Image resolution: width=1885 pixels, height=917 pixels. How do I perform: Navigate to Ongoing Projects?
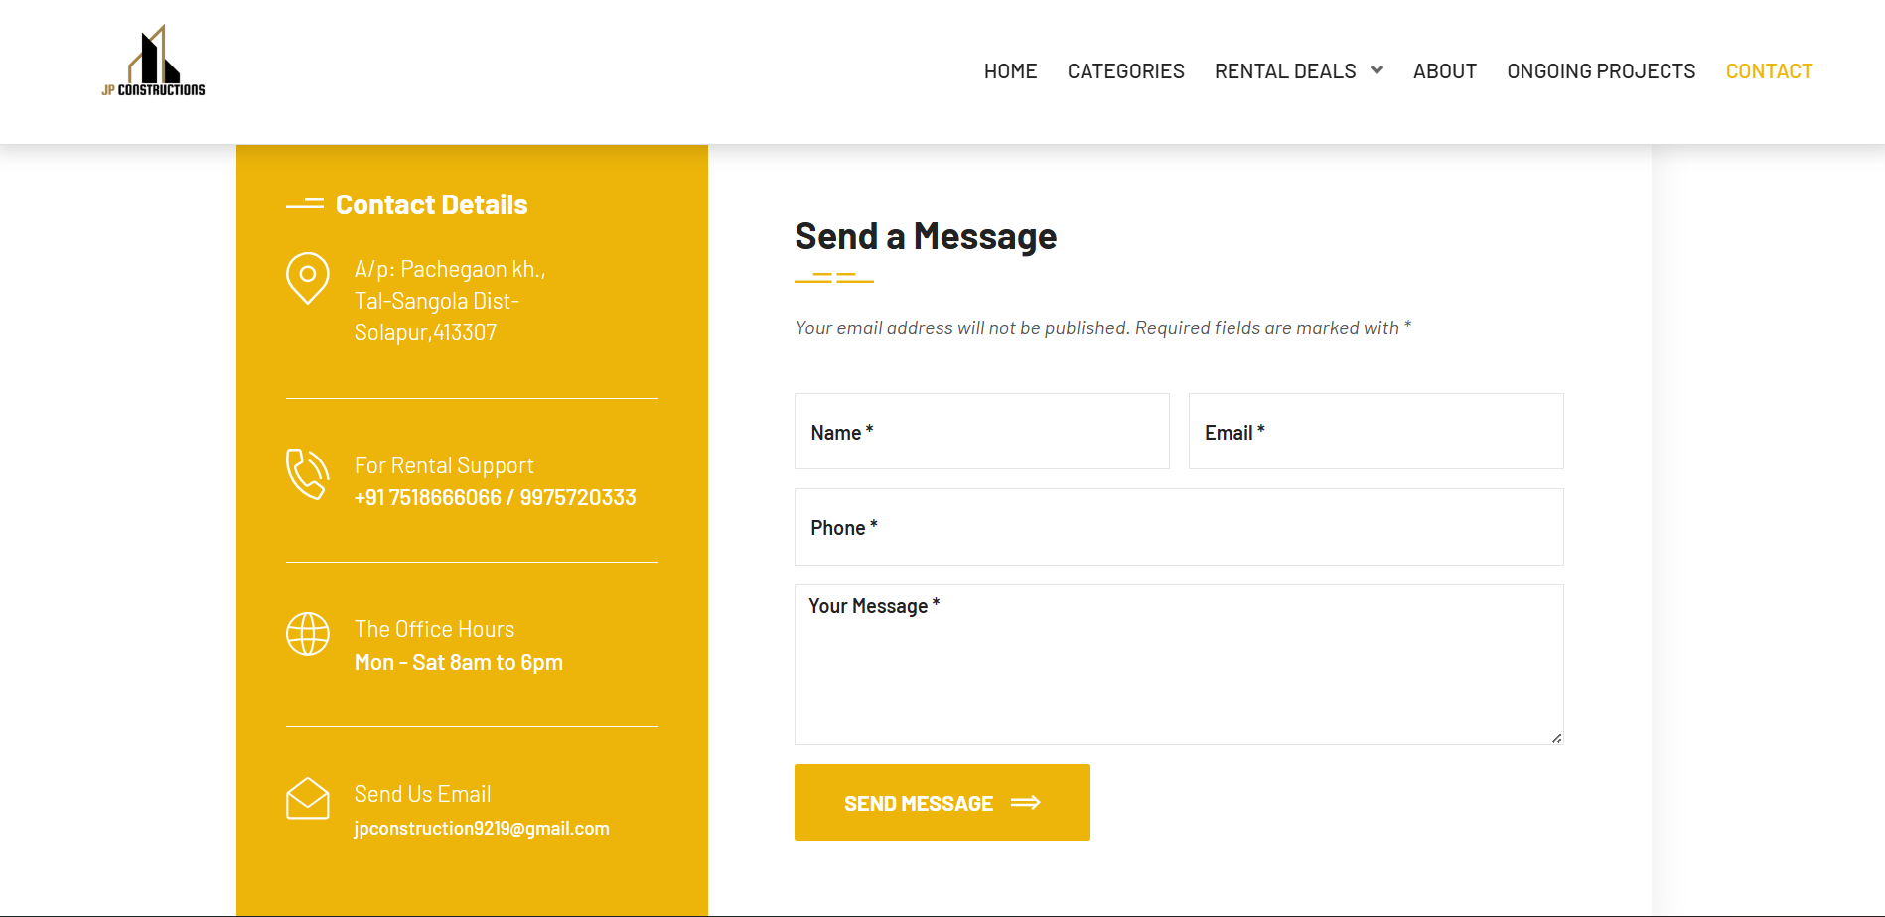pos(1600,71)
